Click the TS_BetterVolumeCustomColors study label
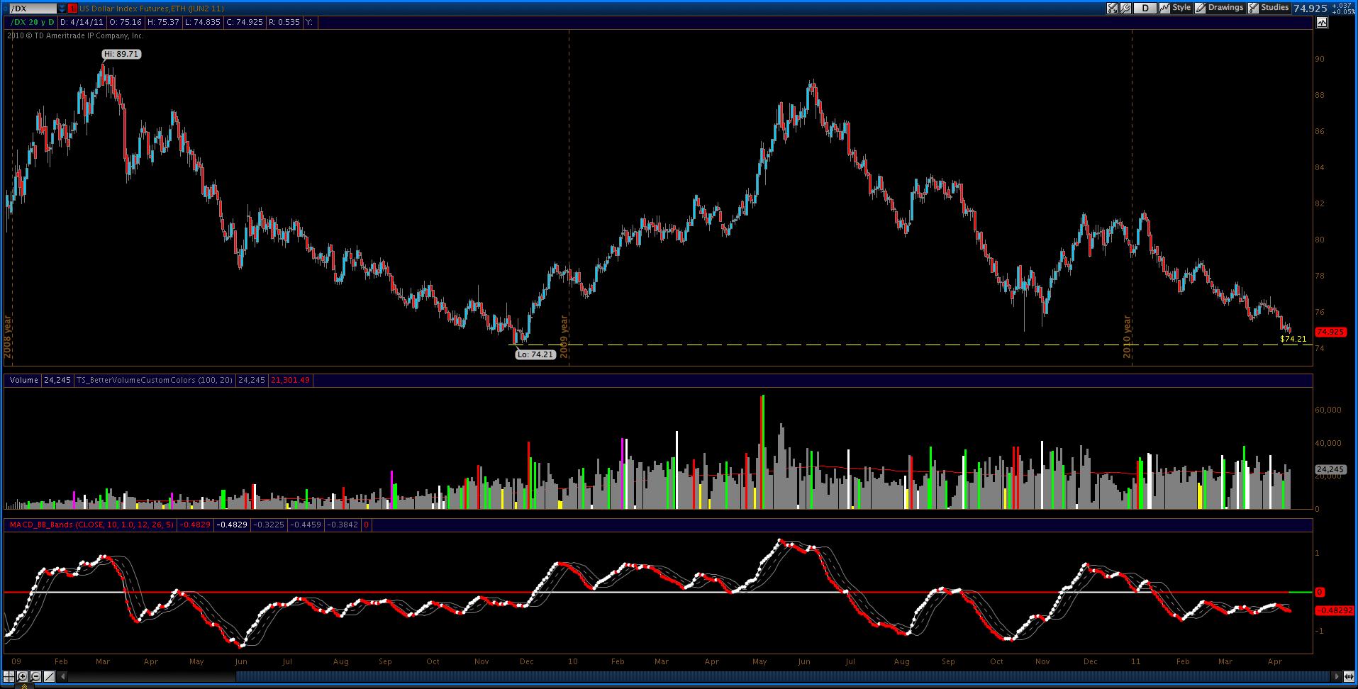Viewport: 1358px width, 689px height. (x=155, y=380)
